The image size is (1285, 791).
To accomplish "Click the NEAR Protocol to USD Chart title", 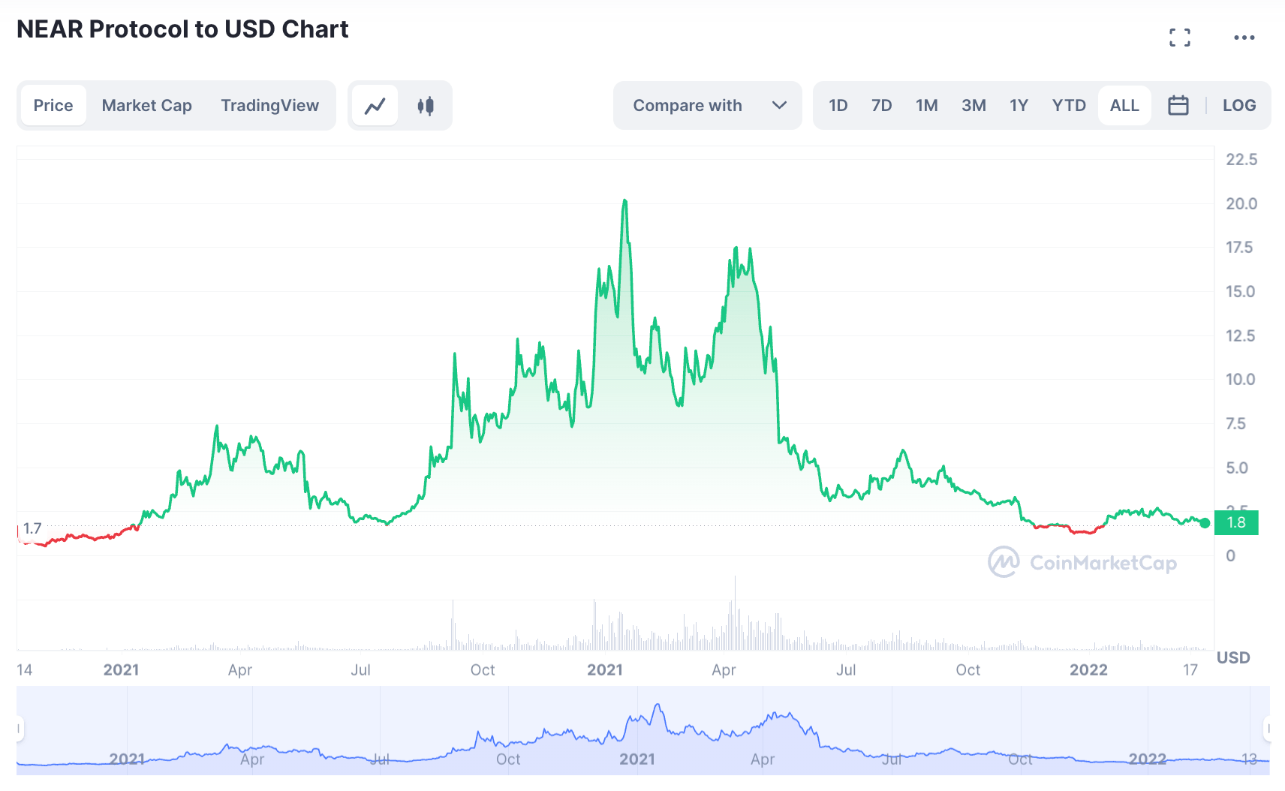I will [182, 29].
